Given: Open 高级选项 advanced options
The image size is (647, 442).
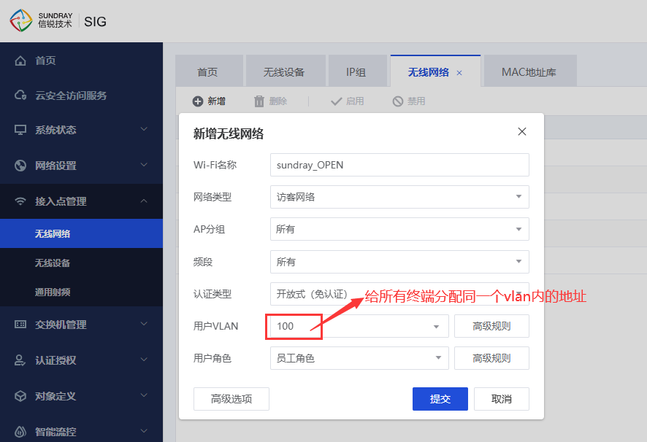Looking at the screenshot, I should [231, 399].
